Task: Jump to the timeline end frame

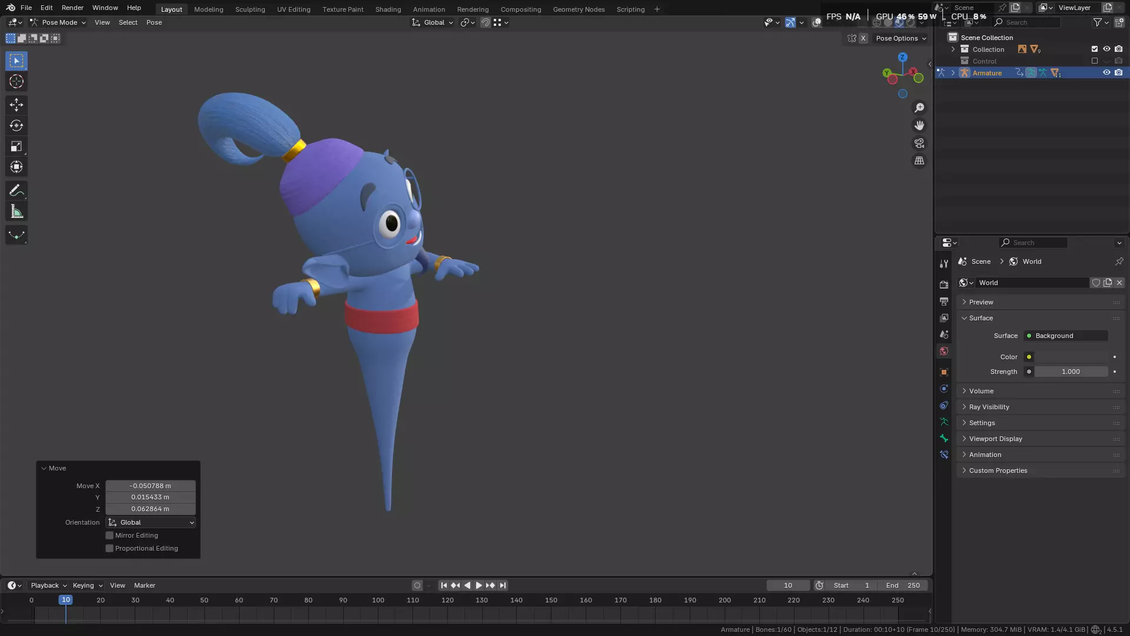Action: [x=502, y=585]
